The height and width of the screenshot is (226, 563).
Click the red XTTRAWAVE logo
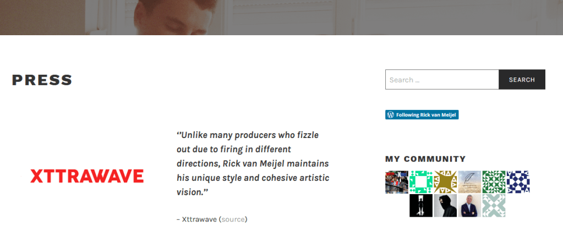tap(87, 176)
